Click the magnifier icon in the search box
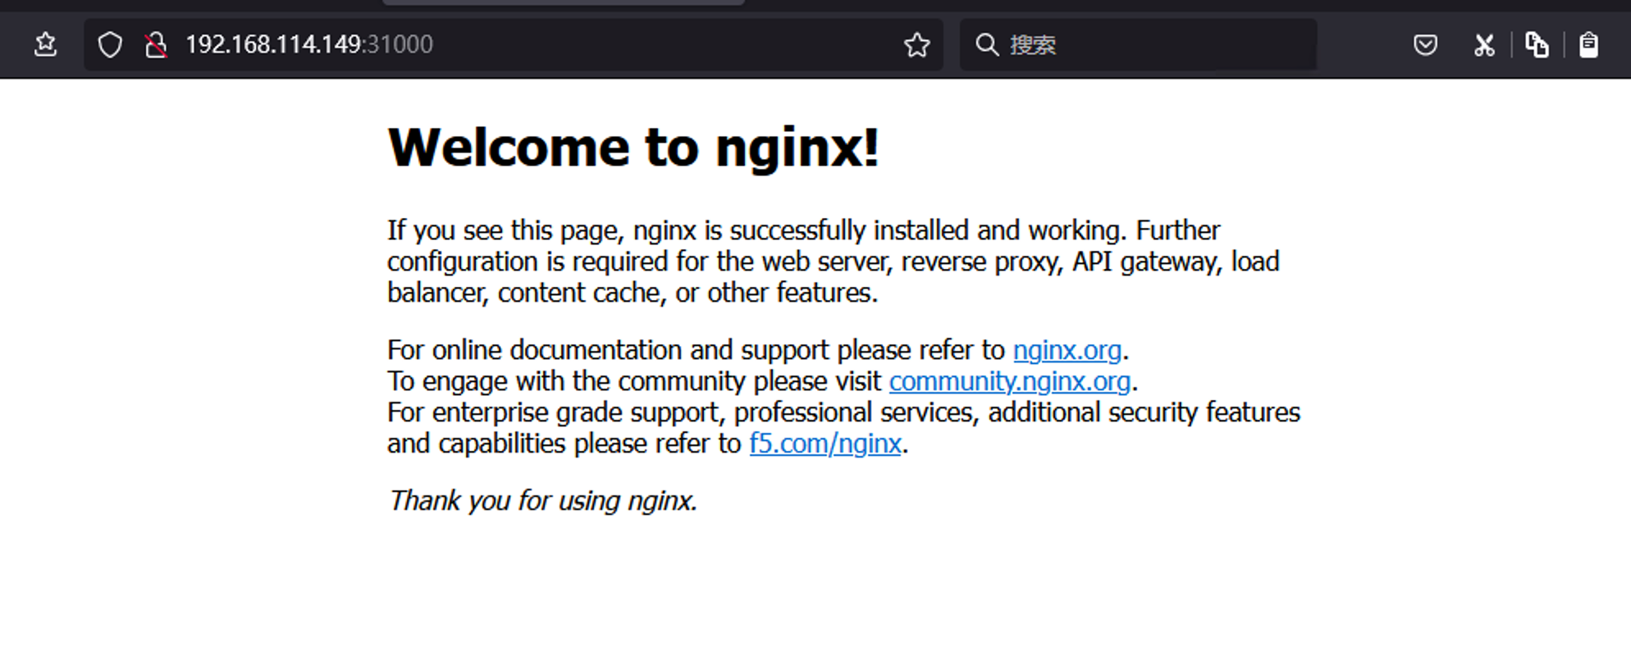This screenshot has width=1631, height=651. 987,44
